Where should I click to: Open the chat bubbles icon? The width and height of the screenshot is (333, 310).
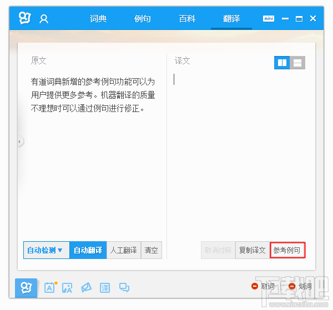point(124,288)
